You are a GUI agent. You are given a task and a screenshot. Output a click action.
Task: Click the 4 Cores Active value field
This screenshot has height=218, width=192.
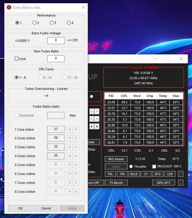coord(56,156)
